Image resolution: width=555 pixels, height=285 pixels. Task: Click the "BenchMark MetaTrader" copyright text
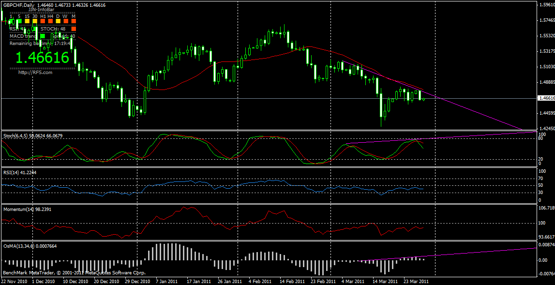click(x=75, y=273)
